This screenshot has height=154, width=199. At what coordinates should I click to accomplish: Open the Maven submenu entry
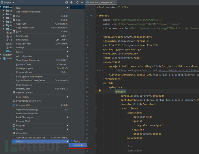19,129
